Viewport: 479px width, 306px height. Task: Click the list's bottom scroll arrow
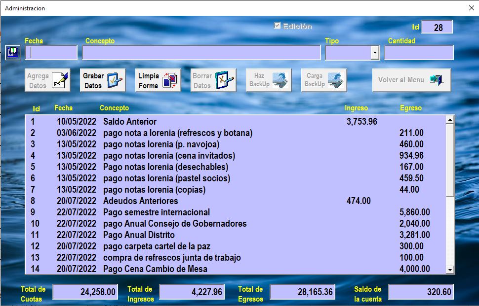tap(450, 270)
